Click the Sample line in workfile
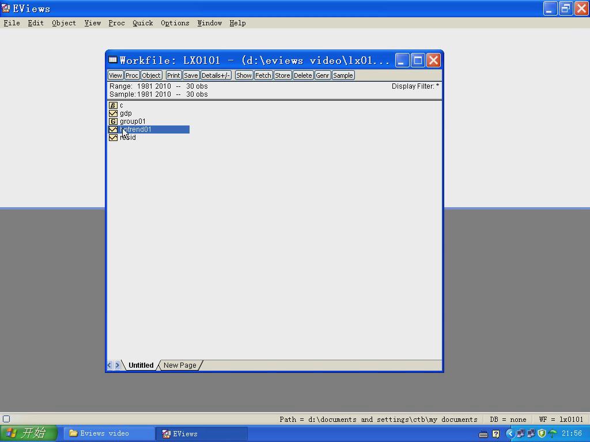This screenshot has height=442, width=590. point(158,94)
